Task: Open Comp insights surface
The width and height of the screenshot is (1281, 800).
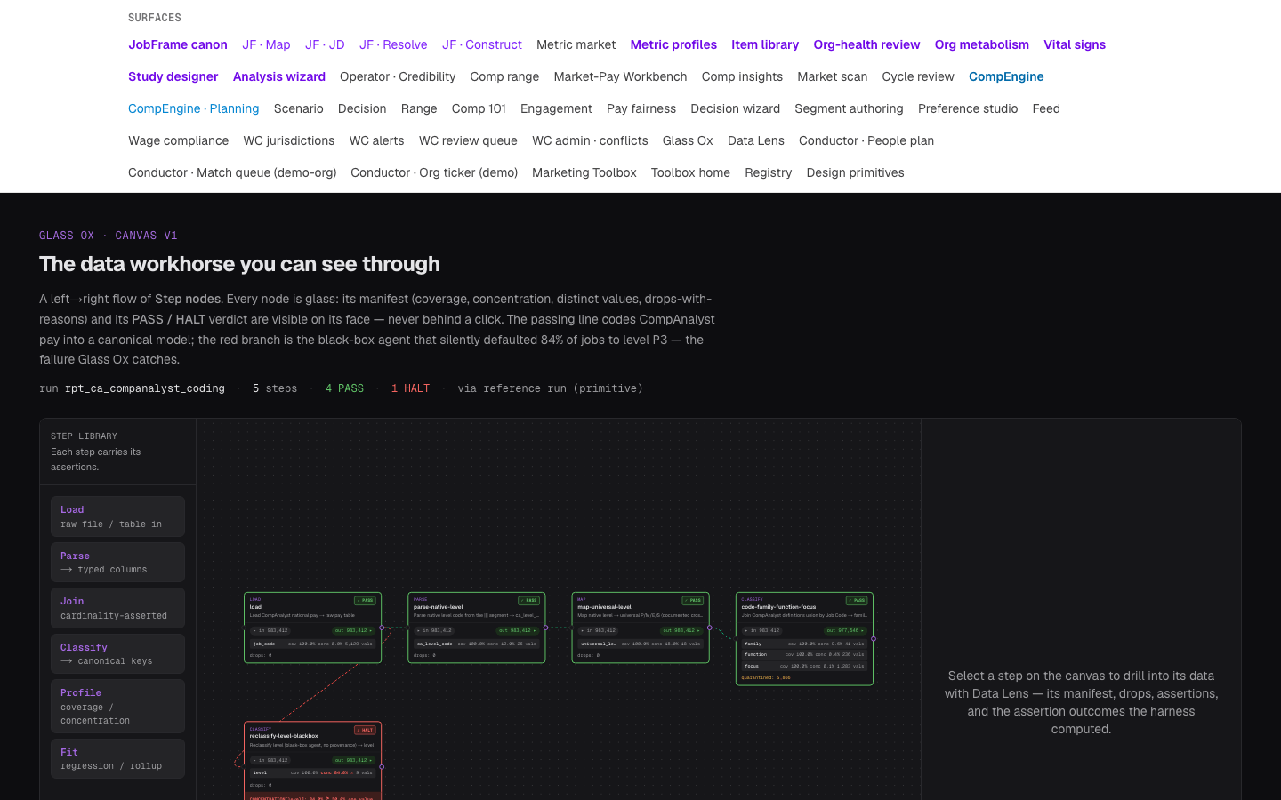Action: (x=742, y=76)
